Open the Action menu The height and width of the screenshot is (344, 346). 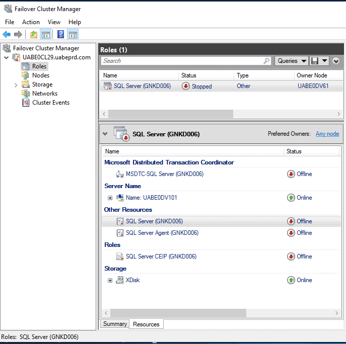point(31,22)
